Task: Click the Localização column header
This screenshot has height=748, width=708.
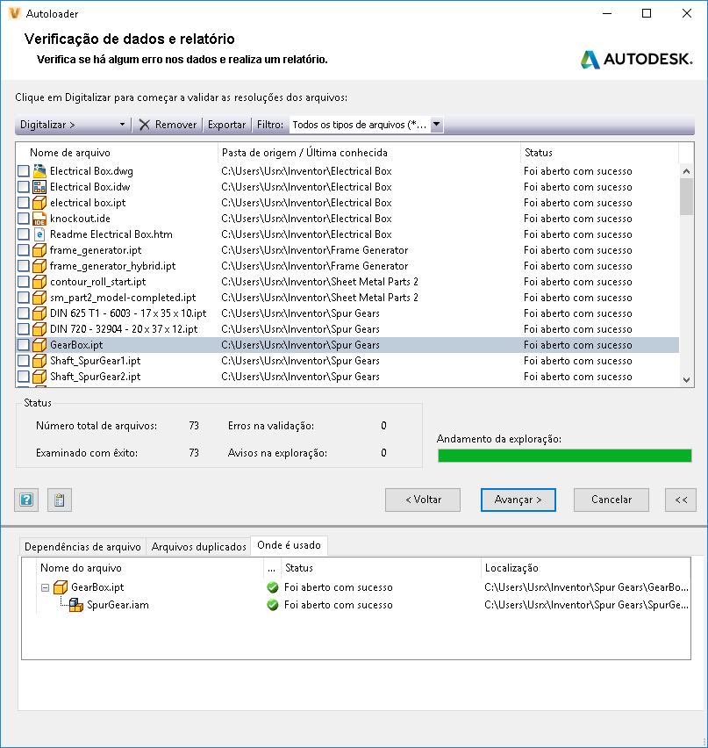Action: [x=585, y=568]
